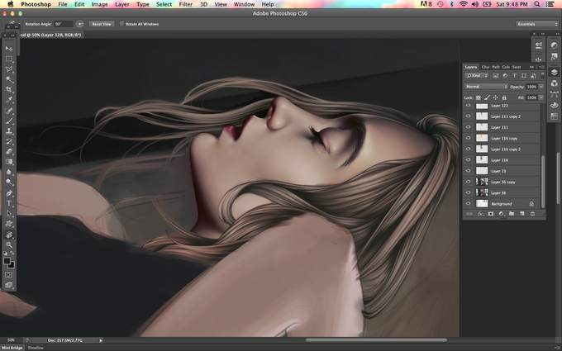The width and height of the screenshot is (562, 351).
Task: Select the Path Selection tool
Action: 9,213
